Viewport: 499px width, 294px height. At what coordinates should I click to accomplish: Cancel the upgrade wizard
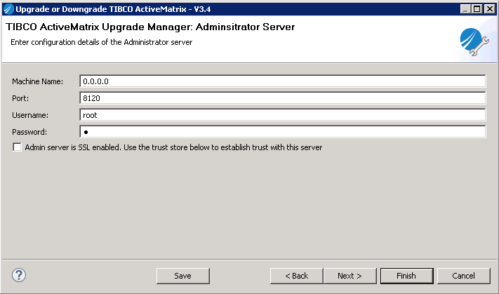[464, 276]
